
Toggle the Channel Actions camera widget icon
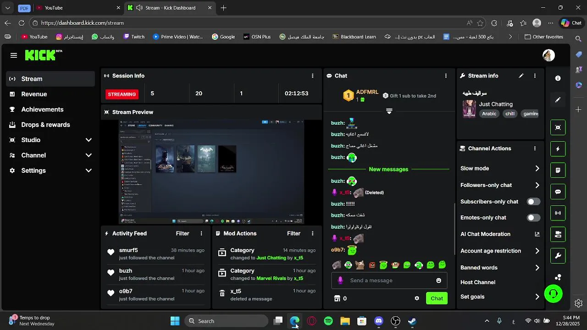[558, 234]
